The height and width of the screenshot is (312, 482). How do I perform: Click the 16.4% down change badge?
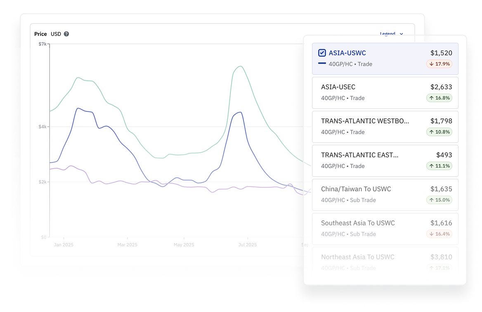pos(439,234)
